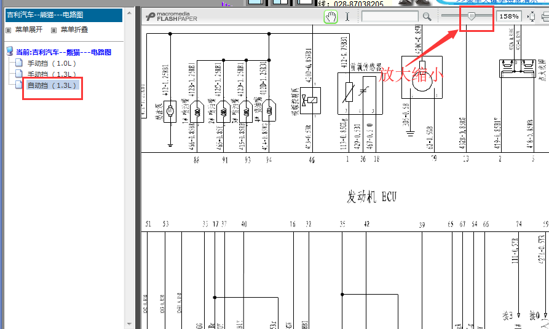Click pin number 40 below ECU label
The width and height of the screenshot is (549, 329).
click(x=244, y=224)
